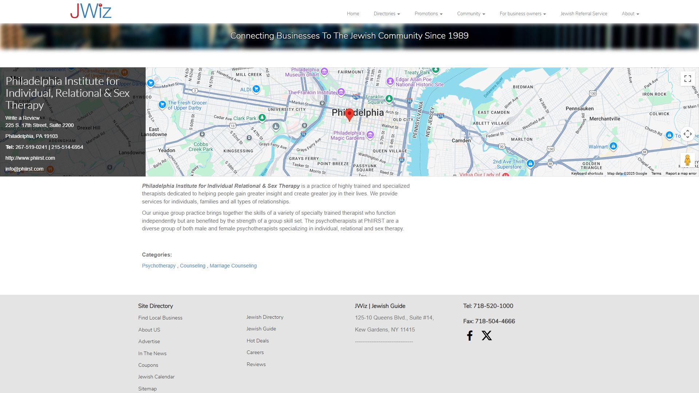Open the About dropdown menu
This screenshot has height=393, width=699.
tap(630, 14)
